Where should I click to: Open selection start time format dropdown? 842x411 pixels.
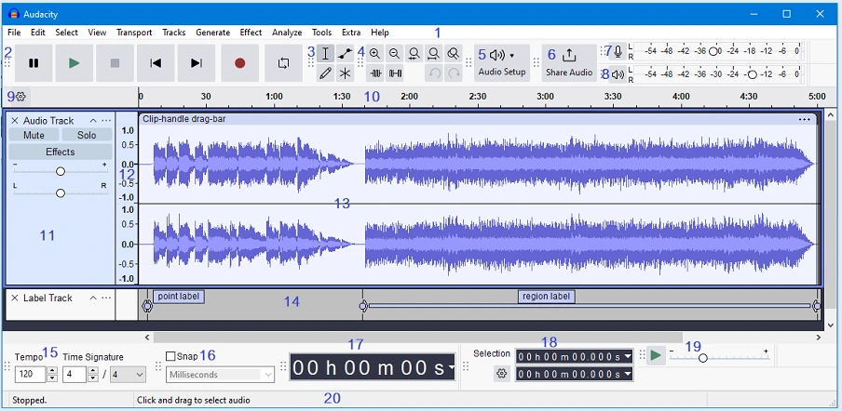(628, 357)
